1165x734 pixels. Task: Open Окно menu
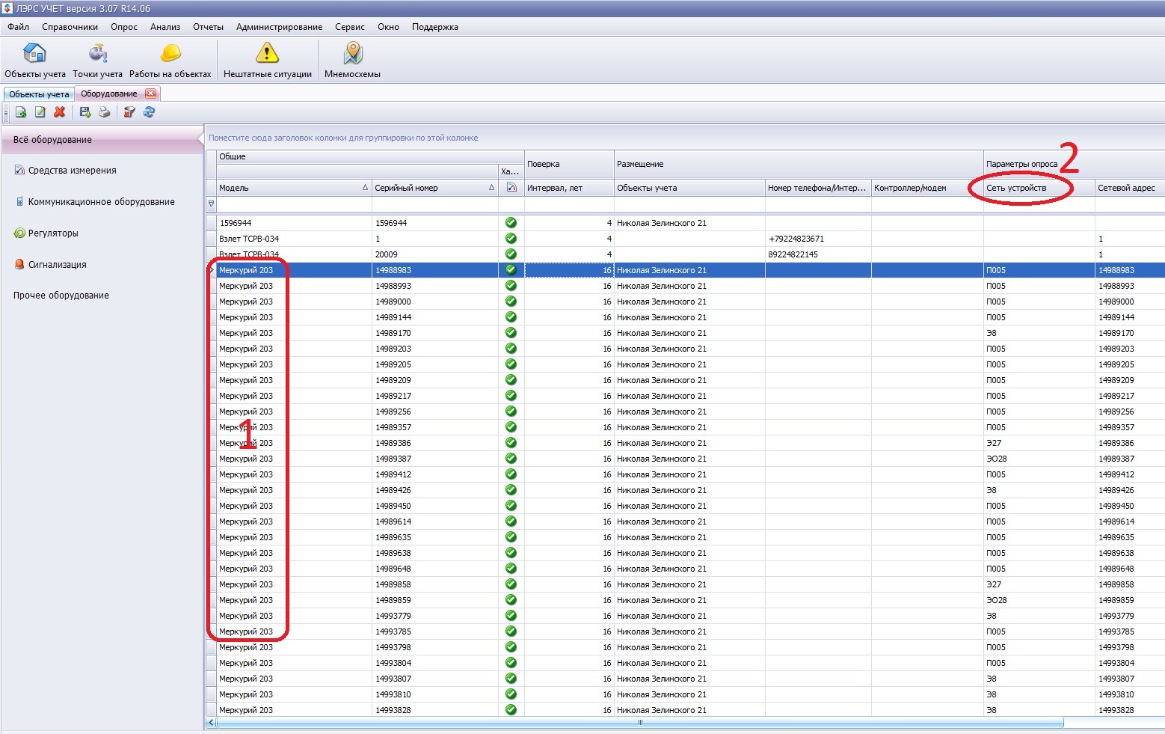point(388,27)
